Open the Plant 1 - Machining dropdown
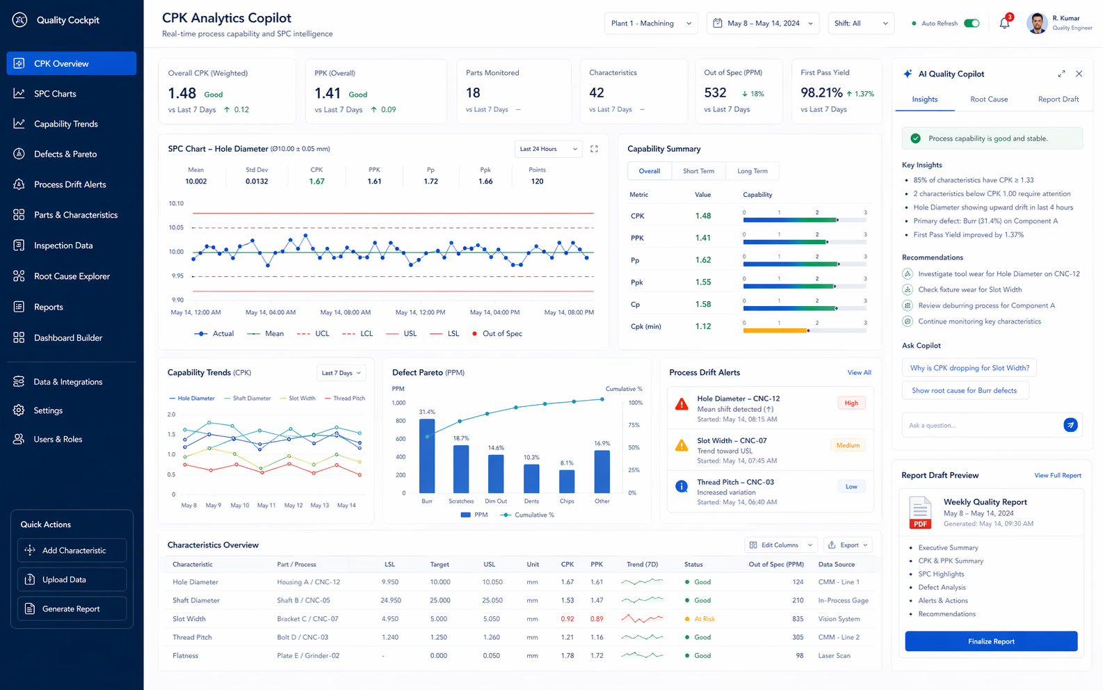This screenshot has height=690, width=1103. tap(651, 23)
